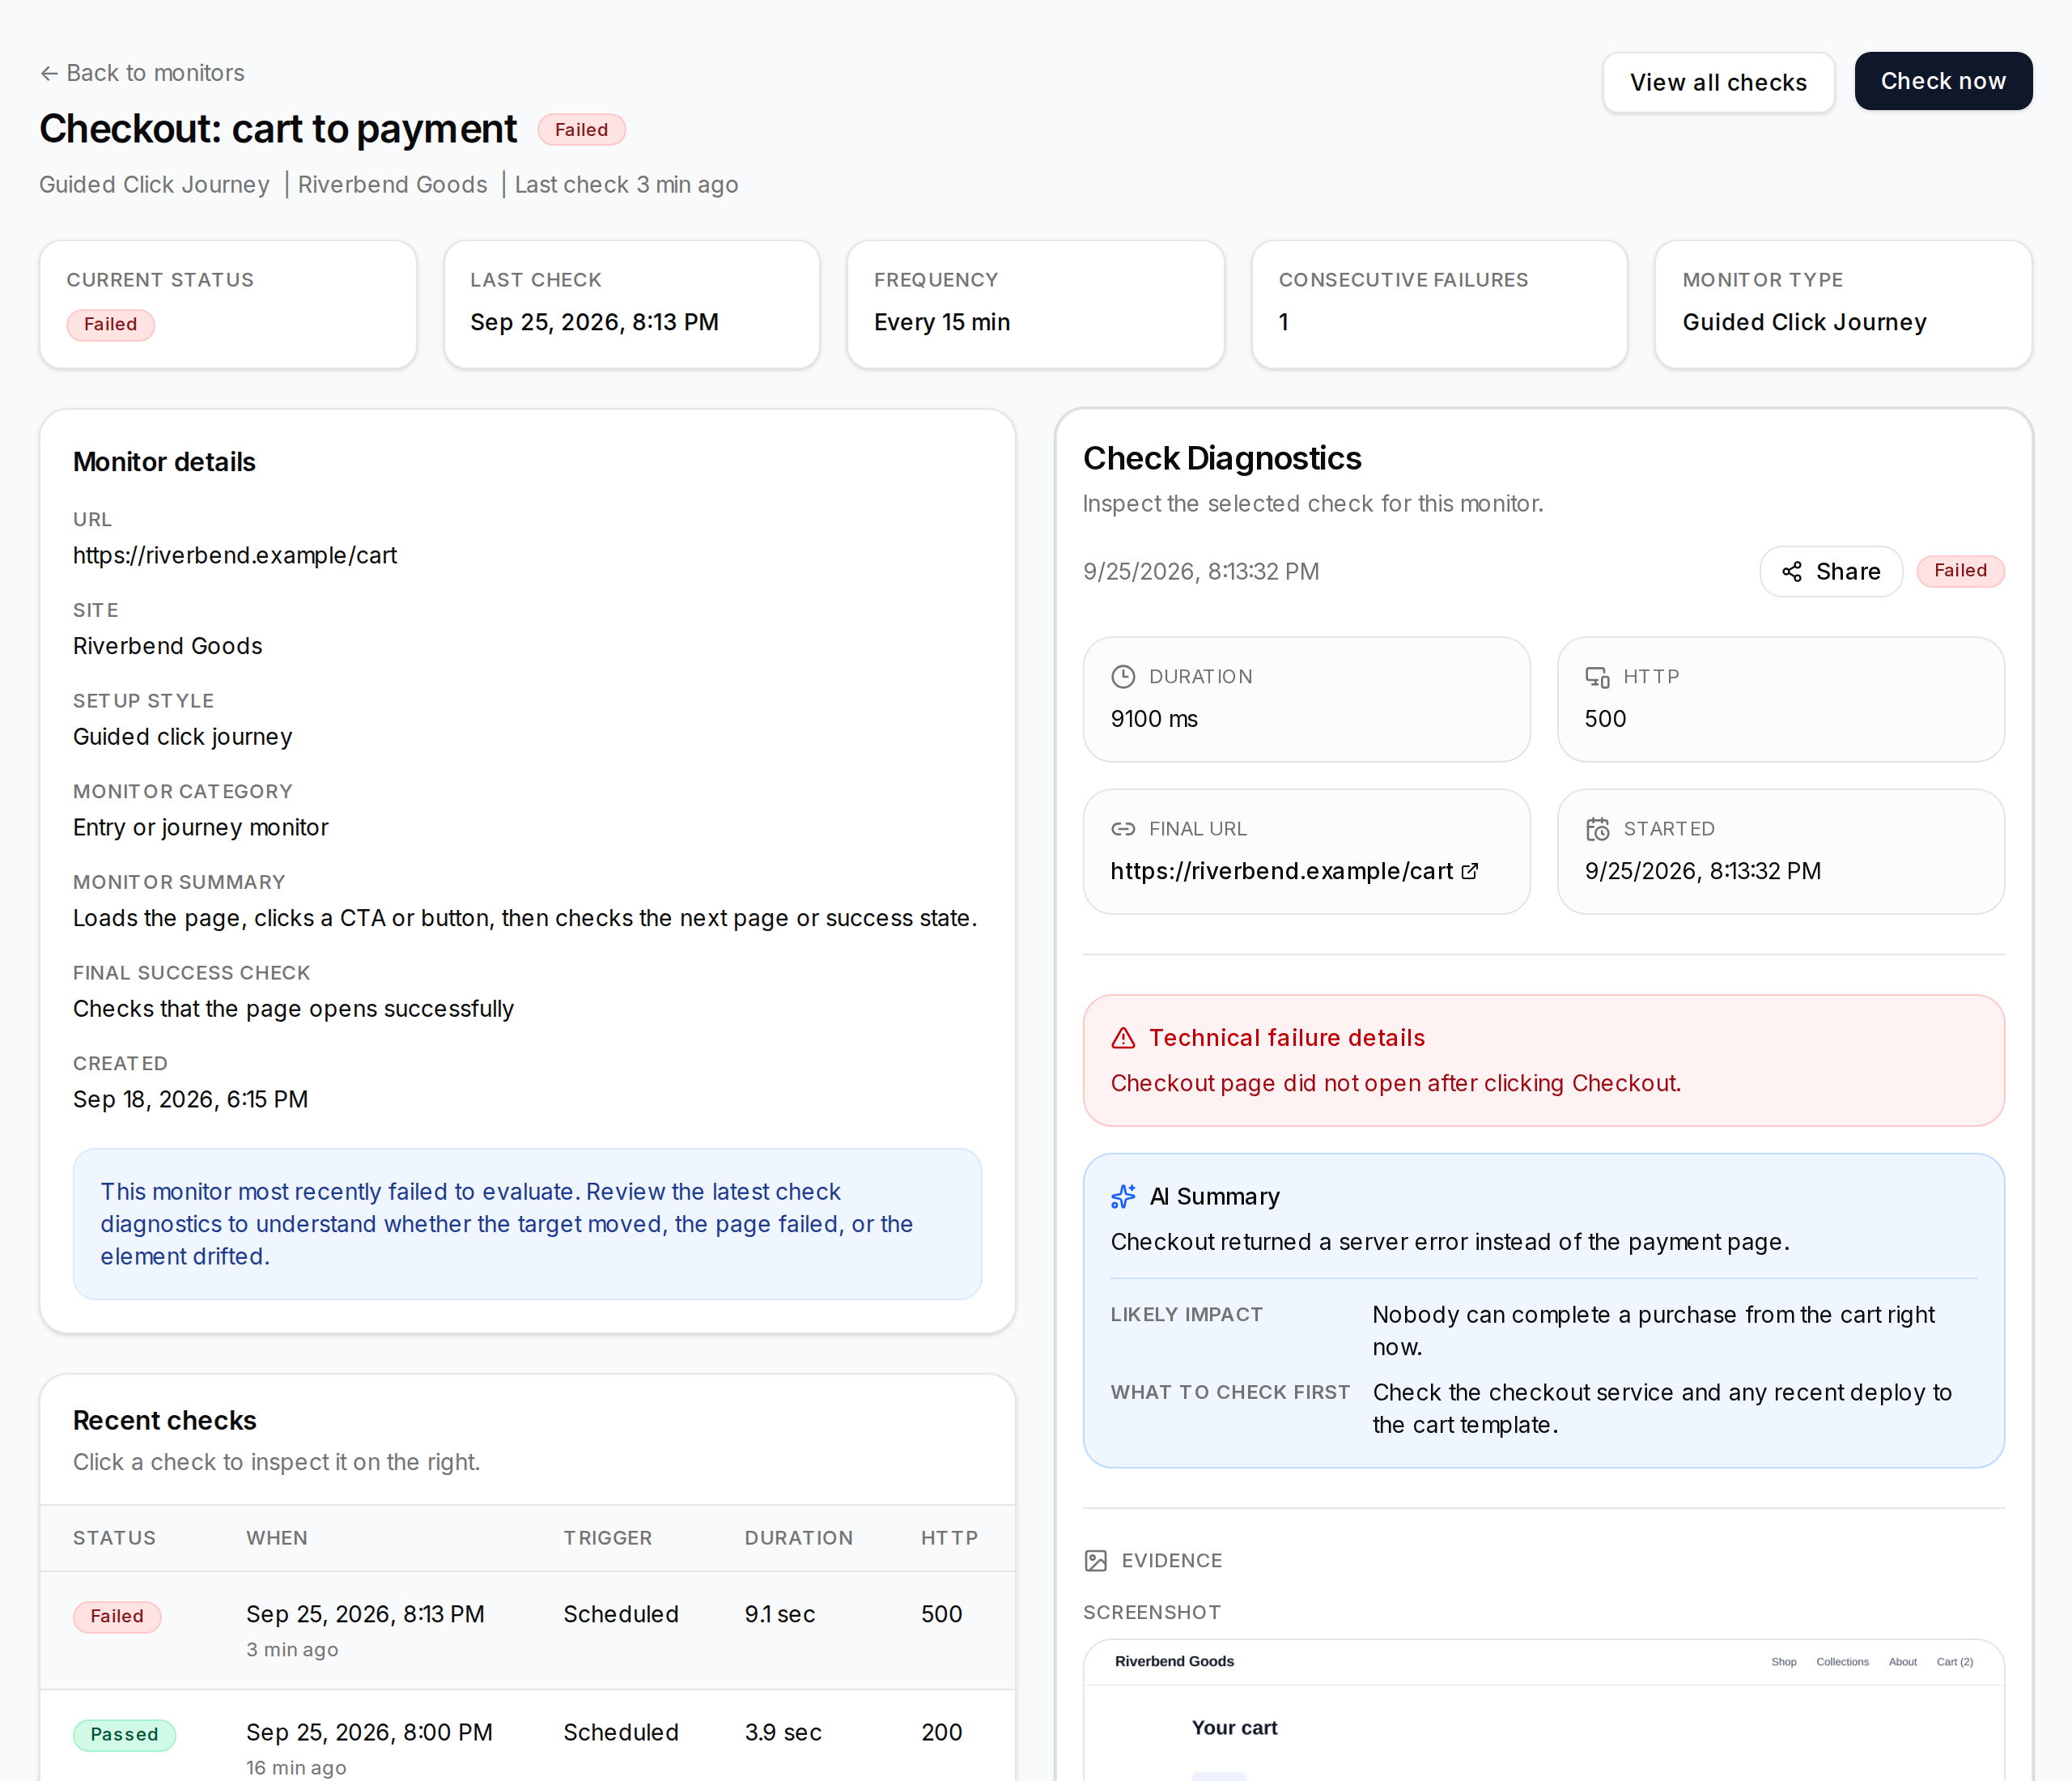This screenshot has height=1781, width=2072.
Task: Click the Evidence image icon
Action: pos(1095,1561)
